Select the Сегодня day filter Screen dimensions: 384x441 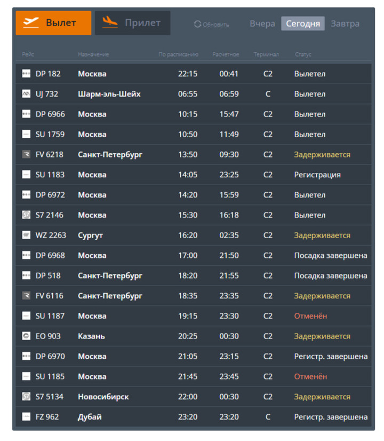point(303,23)
